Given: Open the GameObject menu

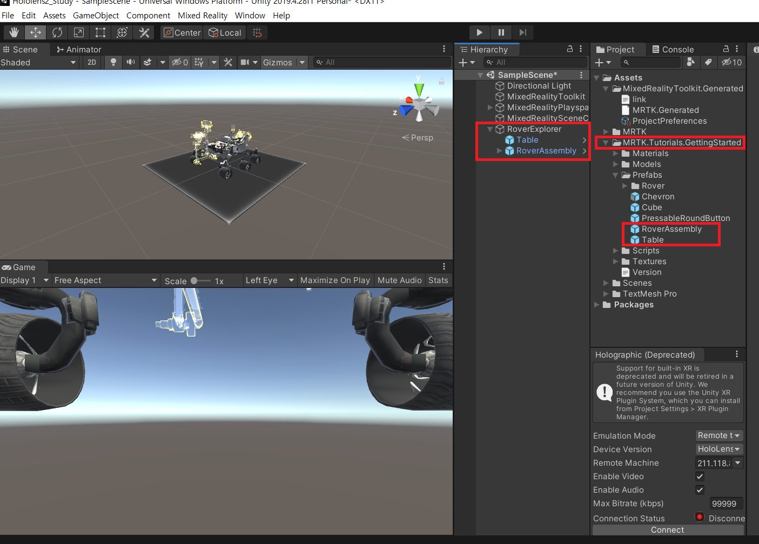Looking at the screenshot, I should click(96, 15).
